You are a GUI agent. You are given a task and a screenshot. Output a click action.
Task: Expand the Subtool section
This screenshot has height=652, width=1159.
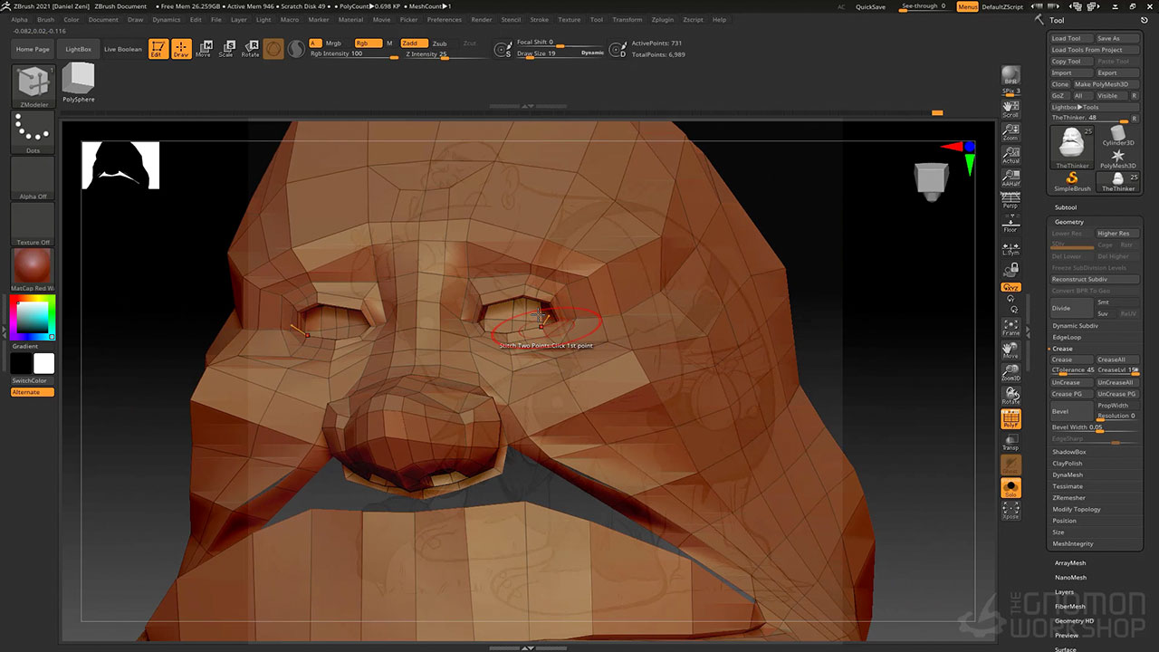tap(1065, 207)
